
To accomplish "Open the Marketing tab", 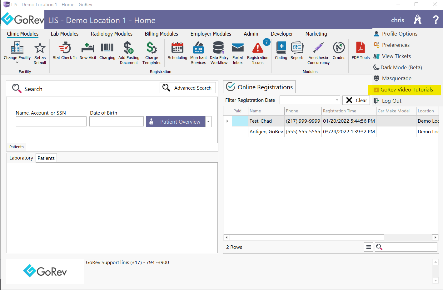I will tap(316, 34).
